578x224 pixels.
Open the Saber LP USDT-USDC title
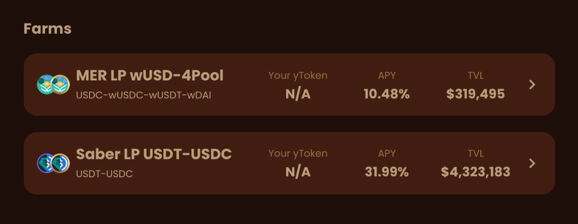(154, 154)
